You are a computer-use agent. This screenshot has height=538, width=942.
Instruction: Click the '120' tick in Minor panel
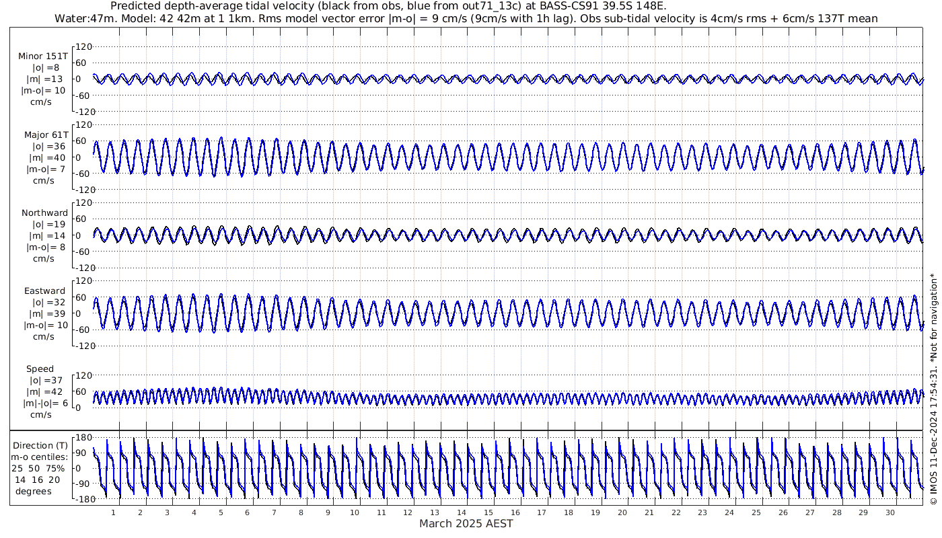[83, 47]
